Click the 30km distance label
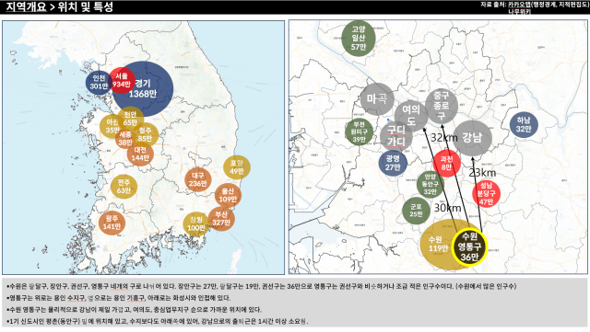 (447, 208)
